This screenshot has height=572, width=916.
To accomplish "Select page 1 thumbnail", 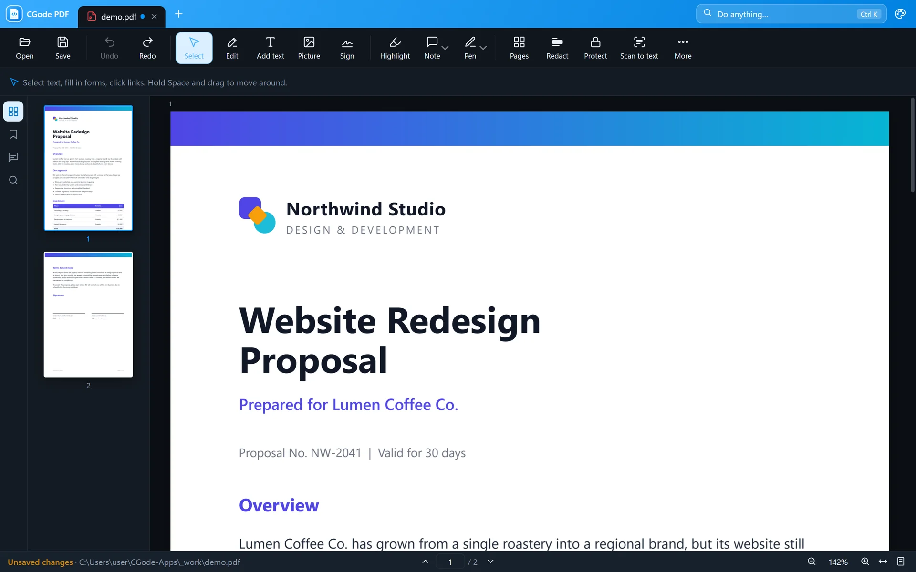I will click(x=88, y=168).
